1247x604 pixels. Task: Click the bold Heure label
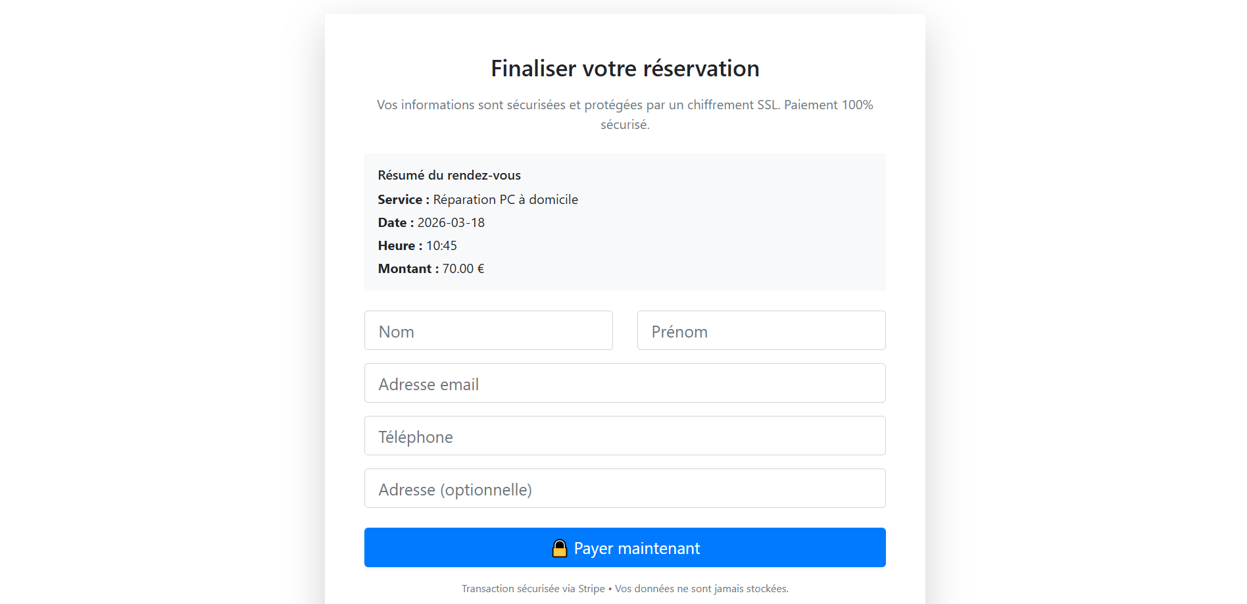click(400, 246)
